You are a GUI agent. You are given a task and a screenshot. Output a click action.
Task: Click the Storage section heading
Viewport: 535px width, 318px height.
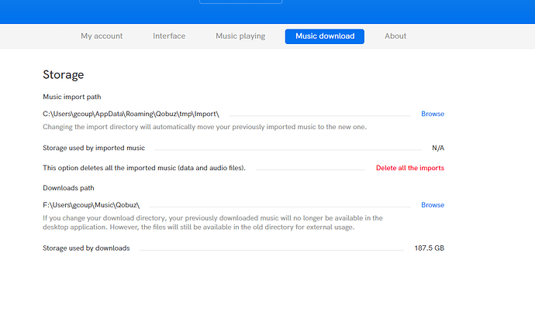pos(63,75)
